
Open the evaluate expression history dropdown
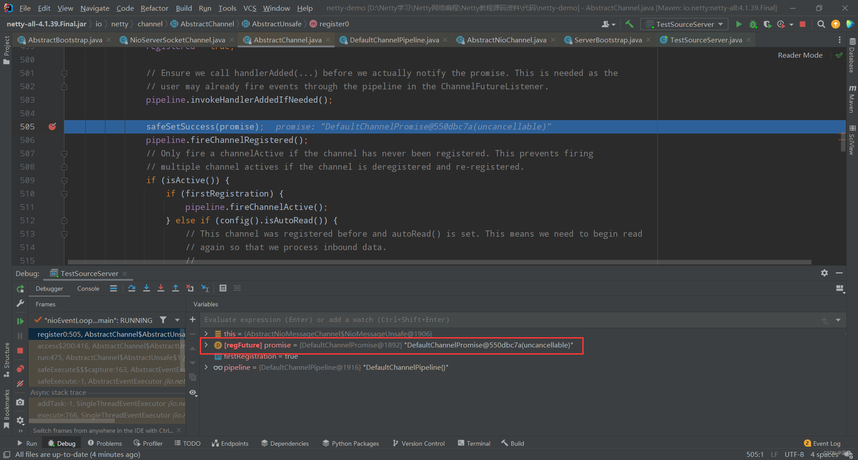[838, 320]
